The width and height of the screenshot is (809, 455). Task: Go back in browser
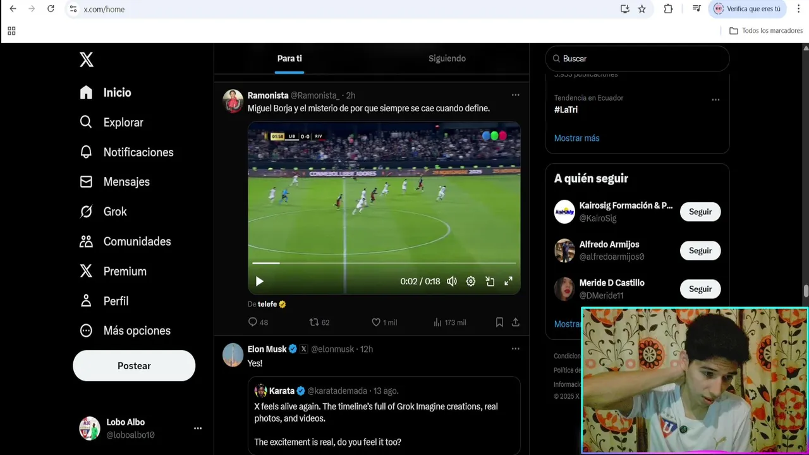[13, 9]
